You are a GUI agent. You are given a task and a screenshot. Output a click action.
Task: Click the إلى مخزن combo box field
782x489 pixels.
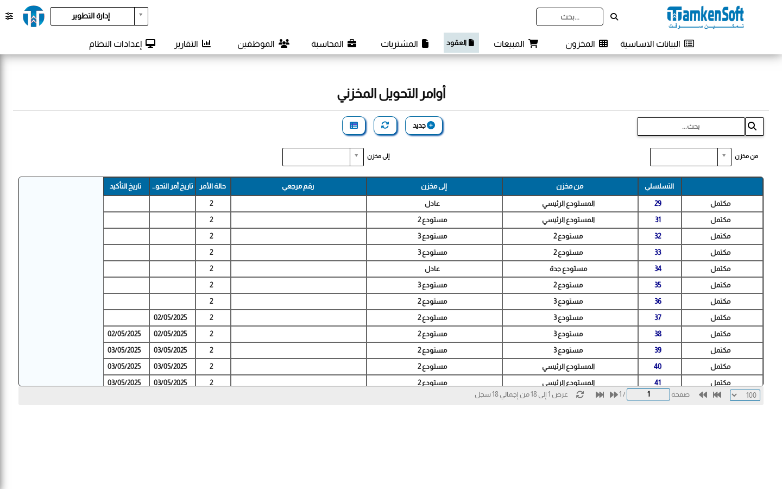pos(316,157)
